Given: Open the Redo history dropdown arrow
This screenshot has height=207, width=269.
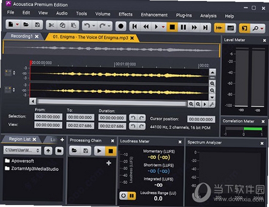Looking at the screenshot, I should click(x=109, y=26).
